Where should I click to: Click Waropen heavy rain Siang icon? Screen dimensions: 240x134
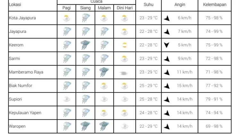(x=85, y=126)
